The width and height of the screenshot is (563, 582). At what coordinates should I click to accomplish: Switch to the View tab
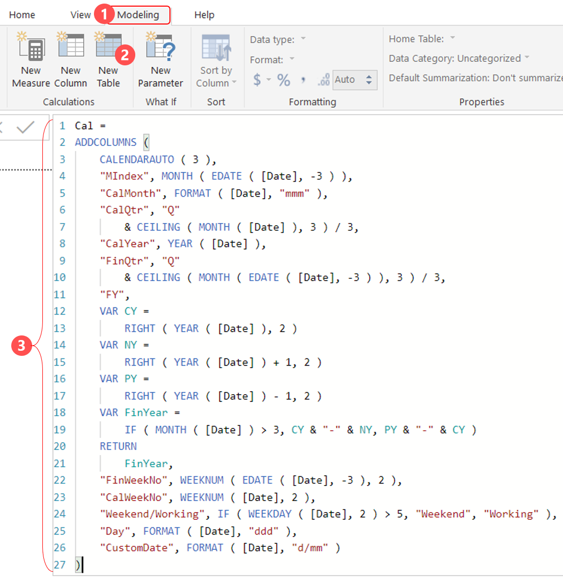click(81, 15)
